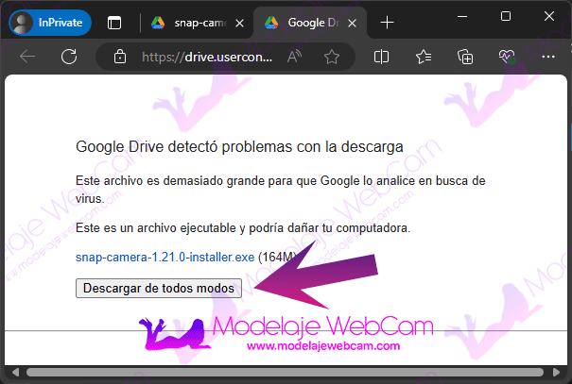Image resolution: width=572 pixels, height=384 pixels.
Task: Click the scrollbar right arrow
Action: tap(556, 372)
